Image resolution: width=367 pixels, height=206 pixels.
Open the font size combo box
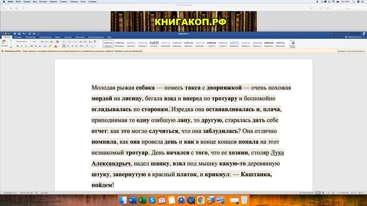[x=36, y=42]
